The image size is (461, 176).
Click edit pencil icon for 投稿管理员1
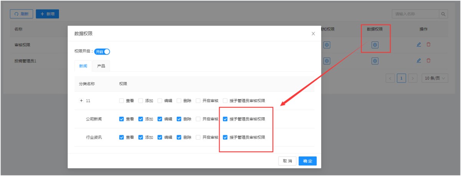pyautogui.click(x=419, y=61)
